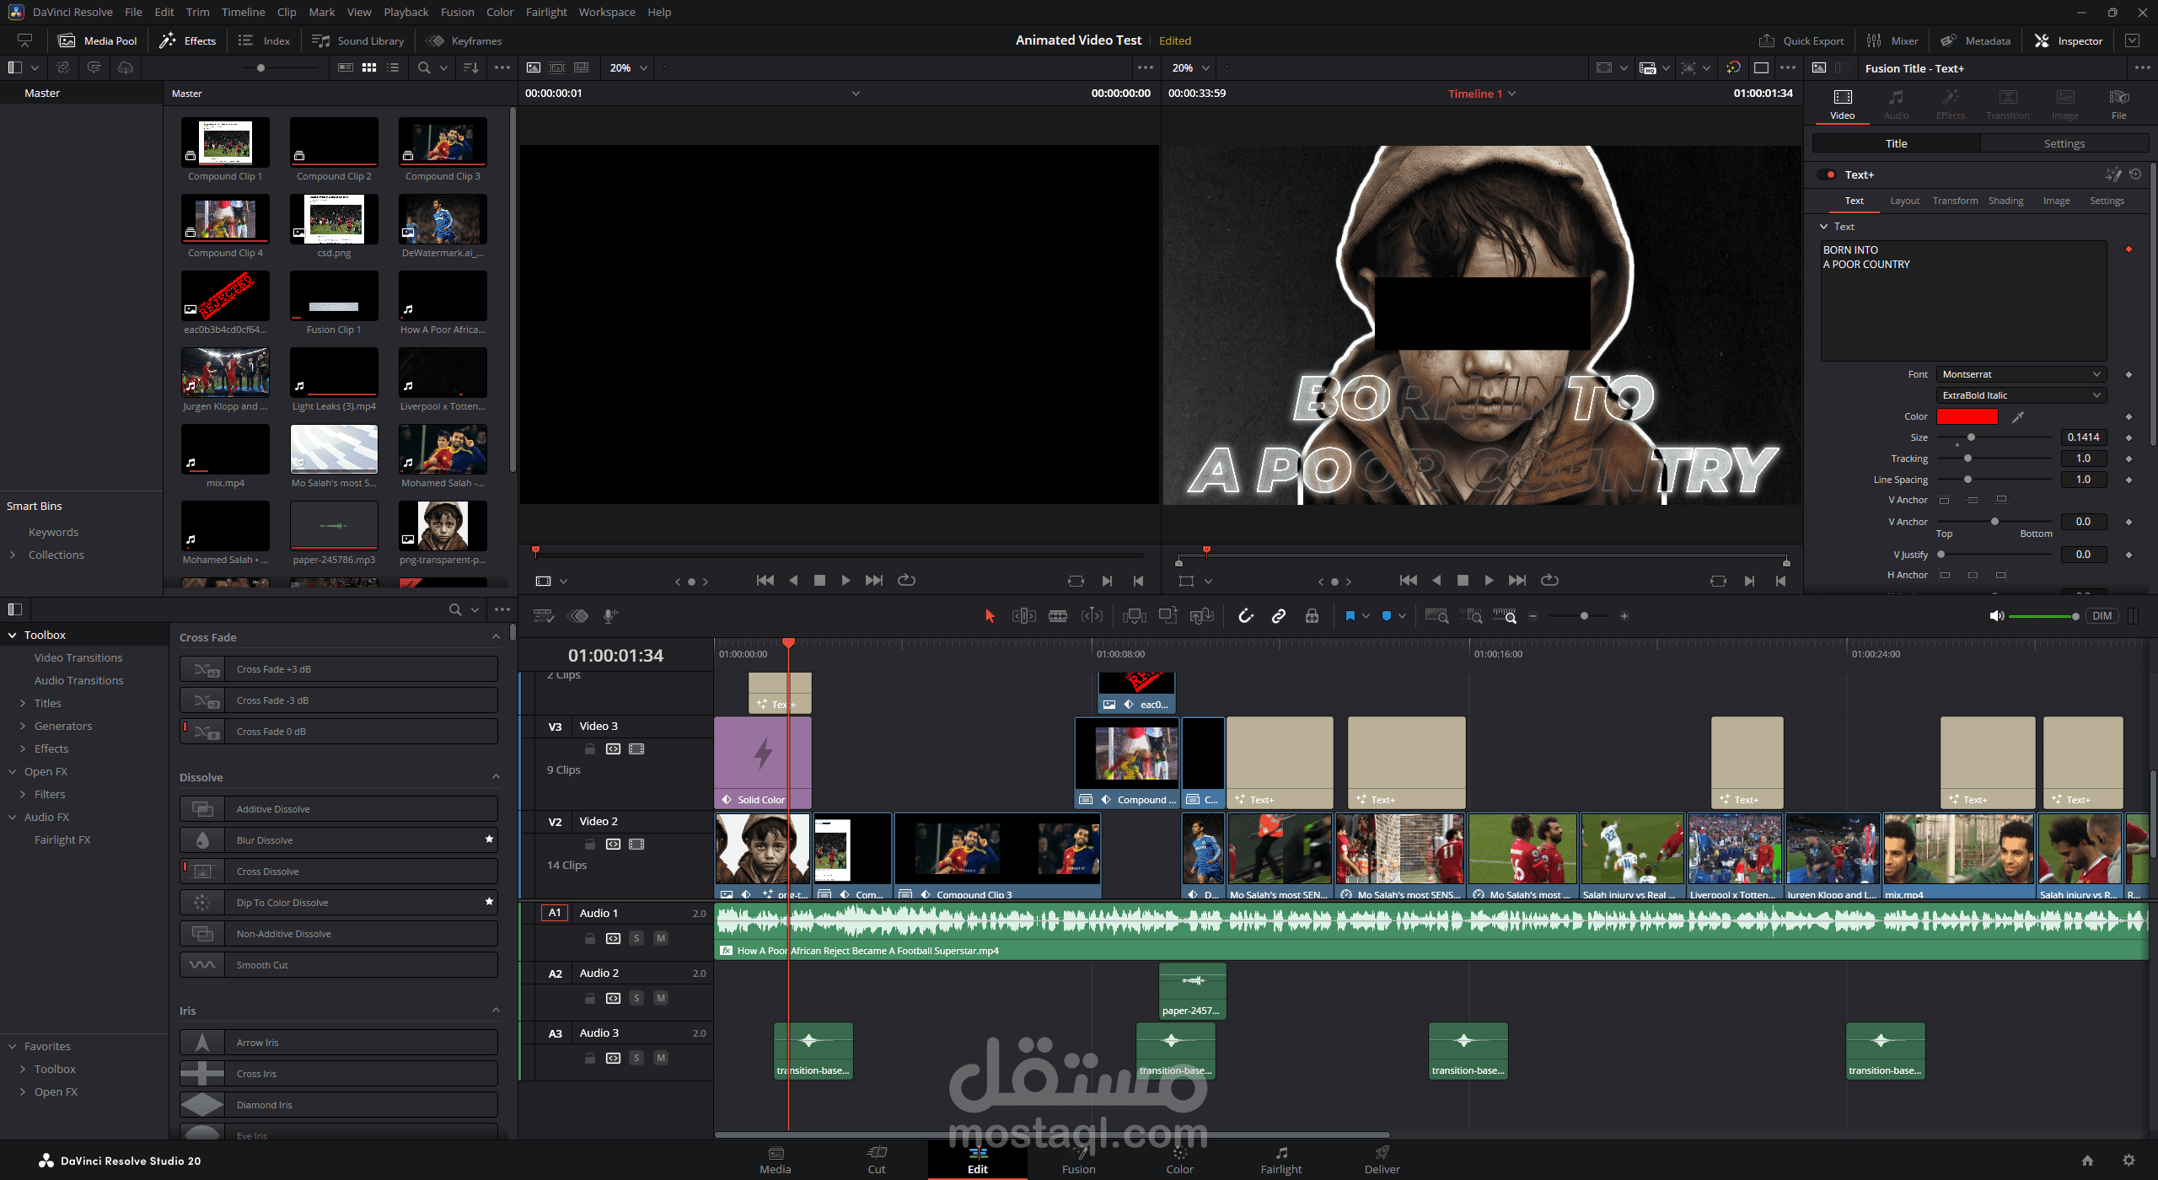This screenshot has width=2158, height=1180.
Task: Toggle Effects panel button
Action: 188,40
